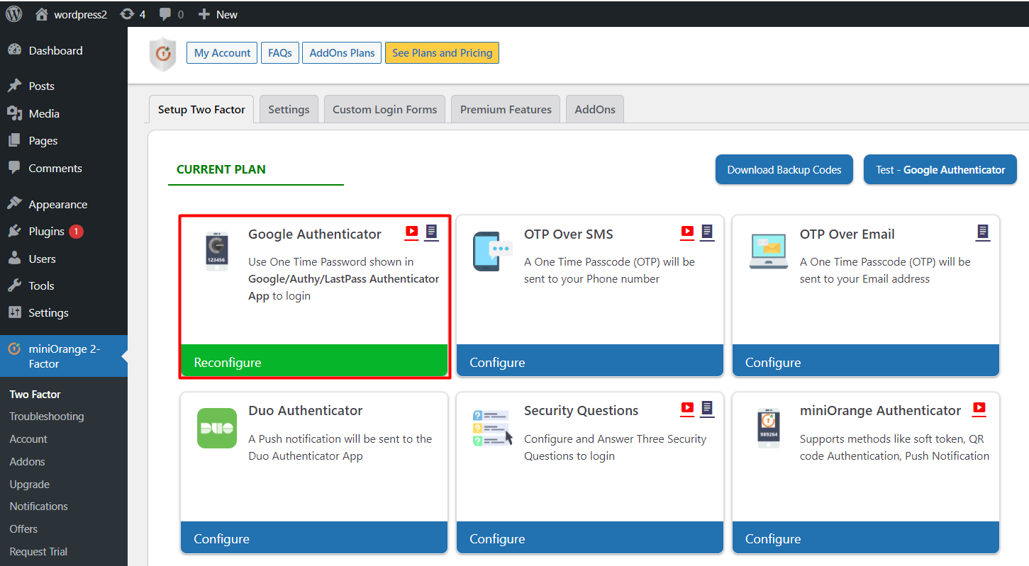
Task: Click Download Backup Codes button
Action: pos(784,169)
